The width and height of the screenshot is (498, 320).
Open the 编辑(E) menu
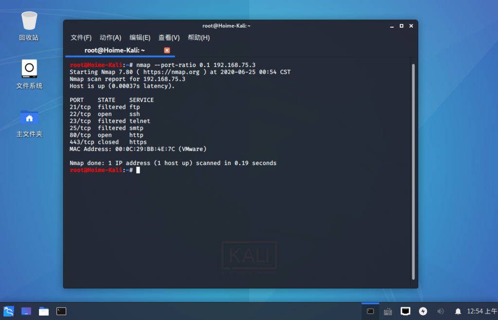[x=140, y=37]
